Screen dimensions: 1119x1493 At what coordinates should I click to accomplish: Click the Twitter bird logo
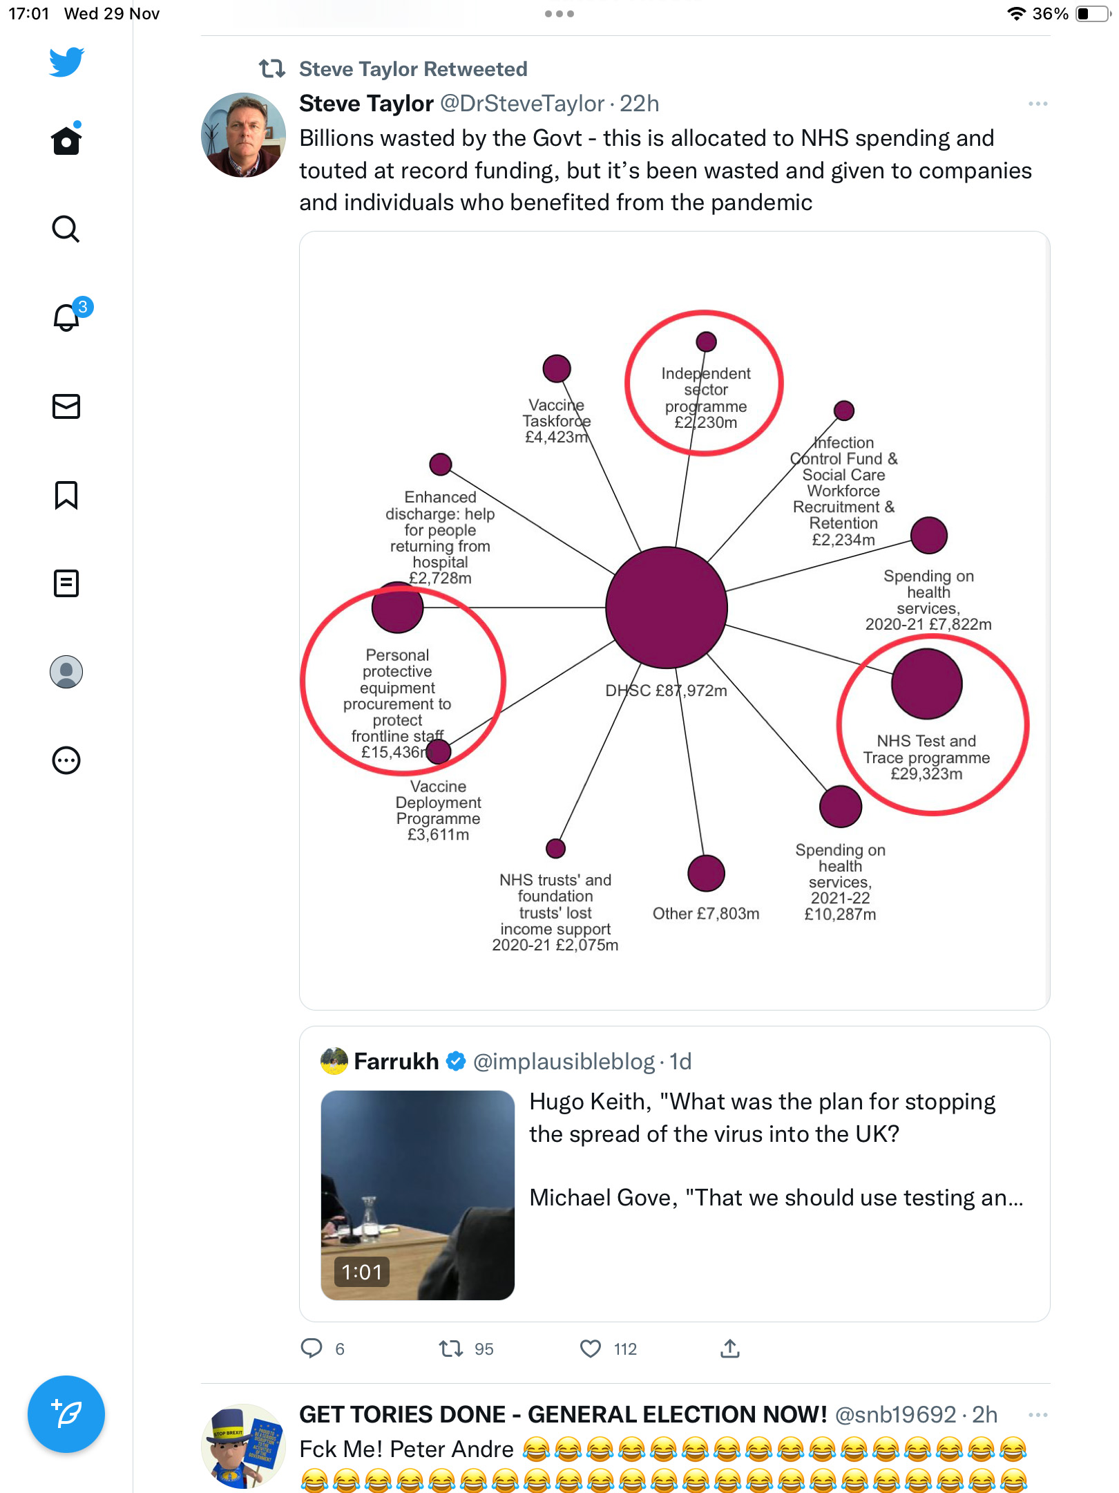66,62
